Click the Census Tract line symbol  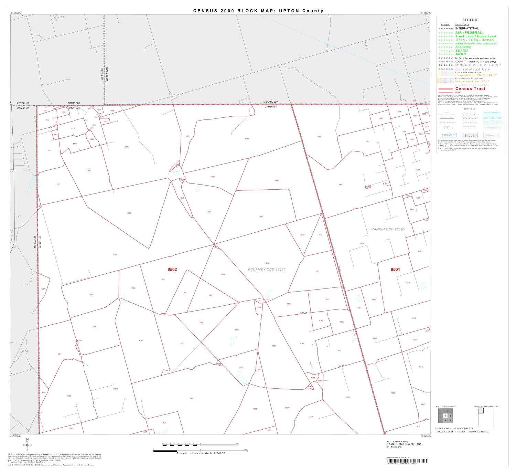coord(445,89)
